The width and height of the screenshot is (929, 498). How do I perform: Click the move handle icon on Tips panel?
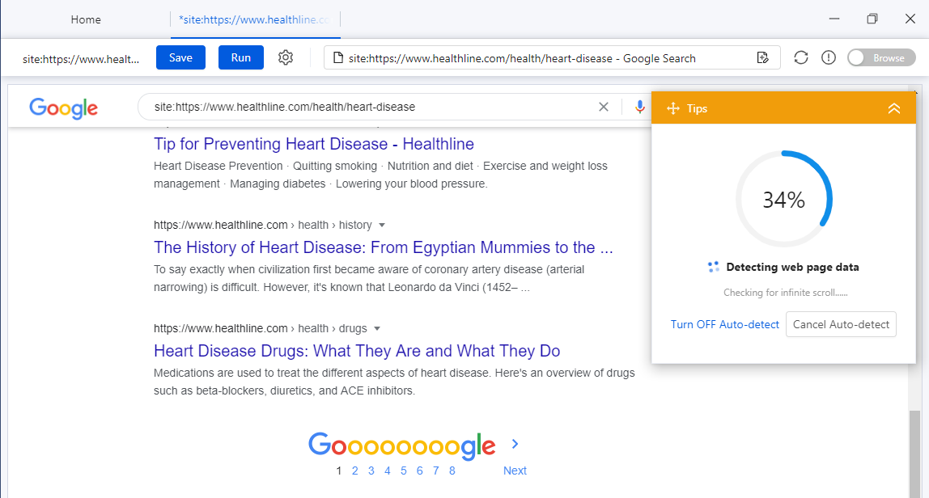[673, 108]
